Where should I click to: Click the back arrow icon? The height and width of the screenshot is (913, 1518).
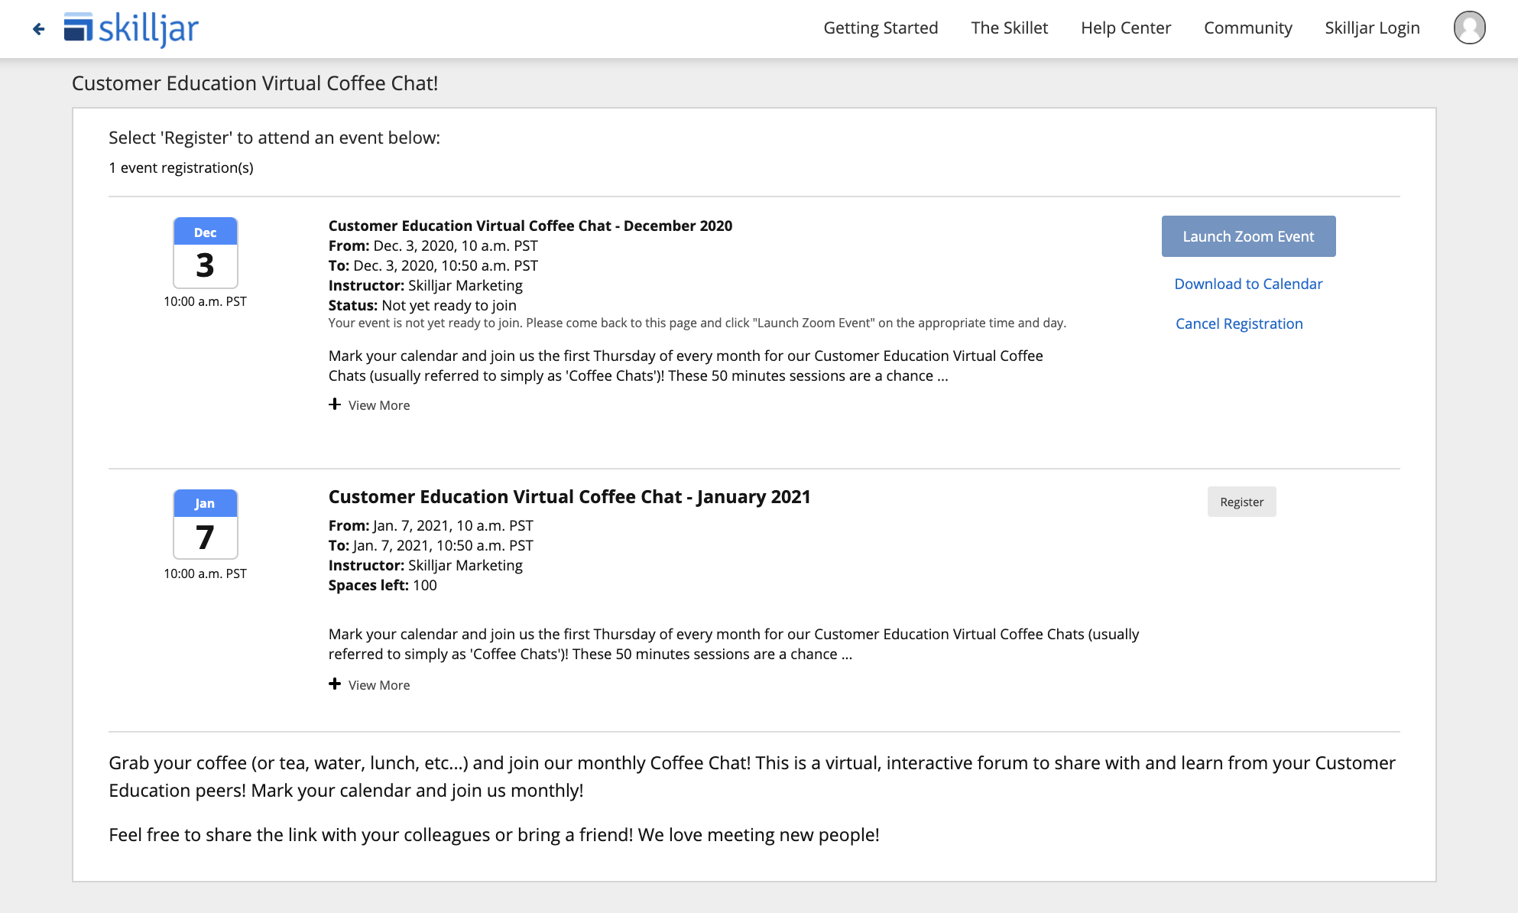click(x=39, y=29)
